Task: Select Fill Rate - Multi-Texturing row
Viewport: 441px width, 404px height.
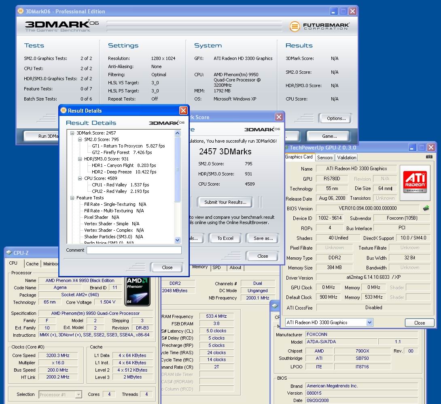Action: [x=114, y=211]
